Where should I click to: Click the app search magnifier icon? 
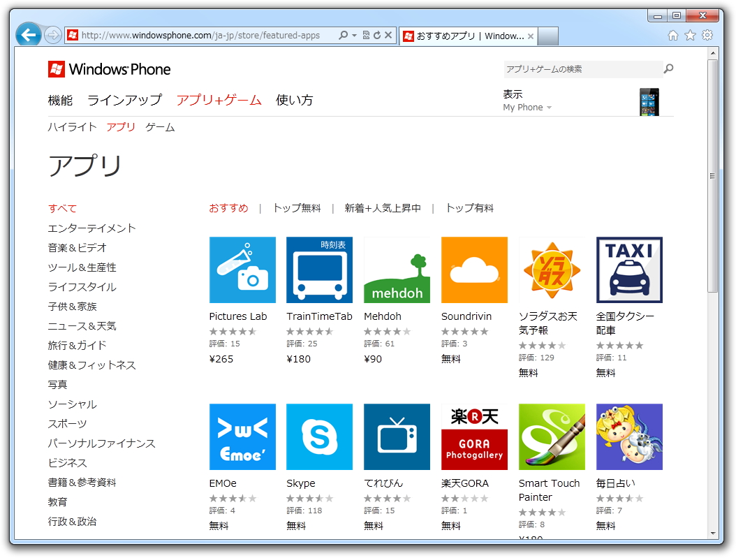coord(668,69)
